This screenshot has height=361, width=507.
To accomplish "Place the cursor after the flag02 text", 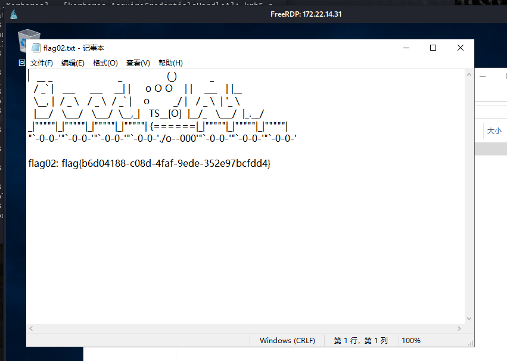I will pyautogui.click(x=272, y=163).
